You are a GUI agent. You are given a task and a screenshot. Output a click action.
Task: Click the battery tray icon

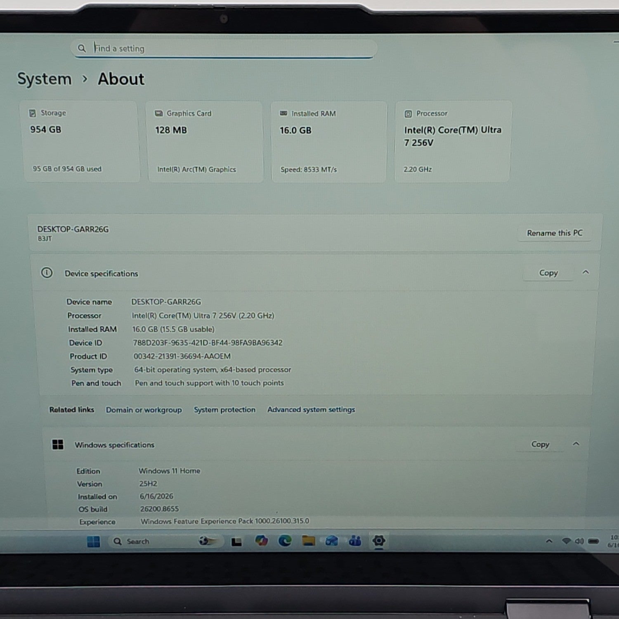[593, 541]
